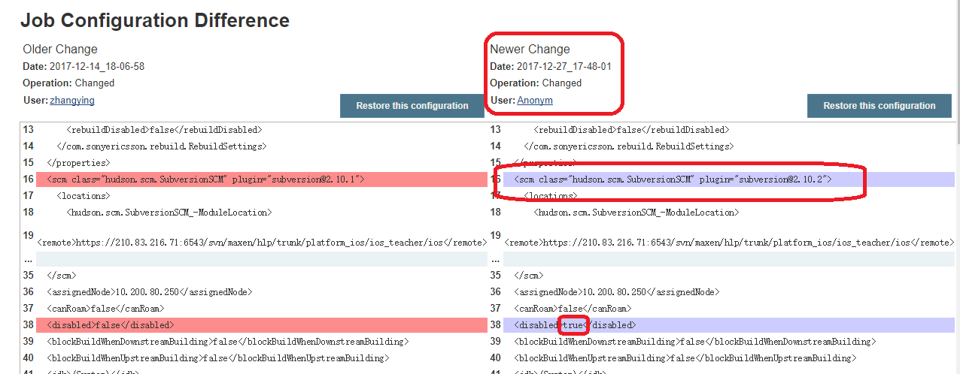Click the newer change's Restore this configuration button

[879, 106]
